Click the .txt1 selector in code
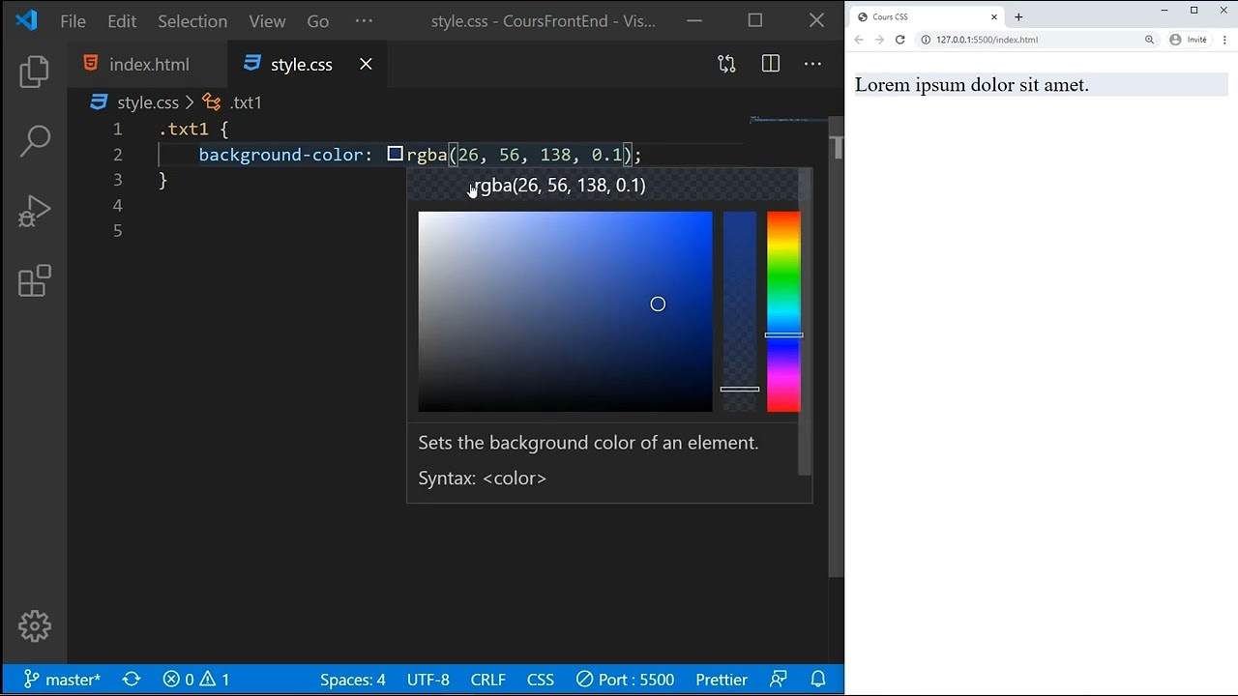Viewport: 1238px width, 696px height. [184, 129]
